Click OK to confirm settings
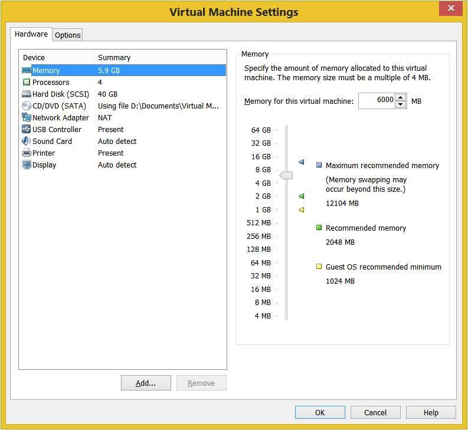This screenshot has height=430, width=468. pyautogui.click(x=320, y=412)
